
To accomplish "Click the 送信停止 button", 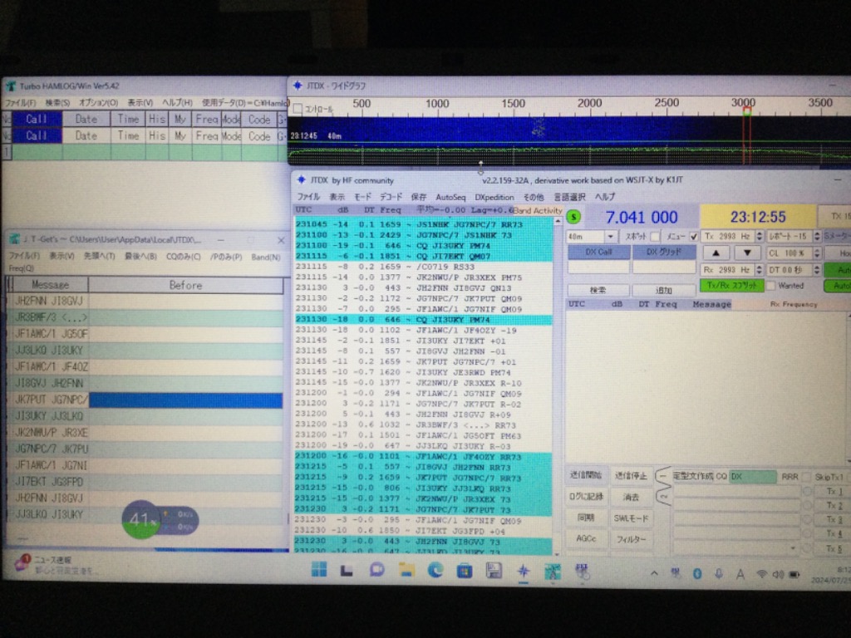I will [631, 476].
